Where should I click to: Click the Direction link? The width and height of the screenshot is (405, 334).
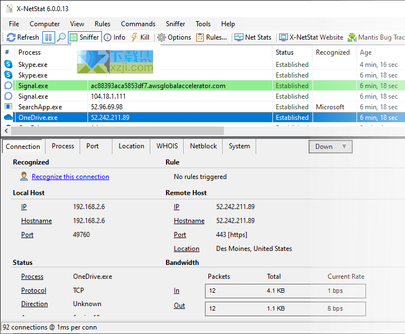point(35,304)
